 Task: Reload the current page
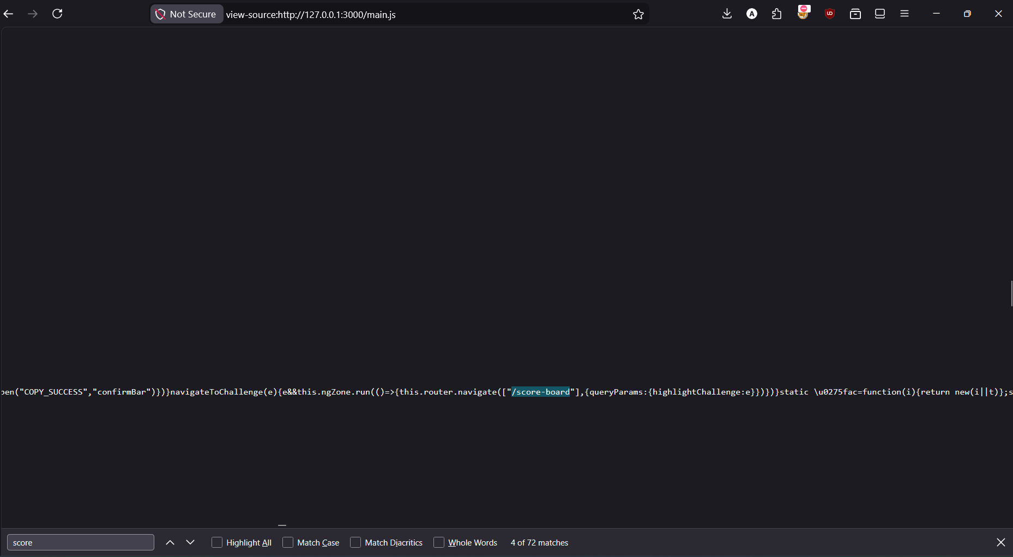pos(57,14)
